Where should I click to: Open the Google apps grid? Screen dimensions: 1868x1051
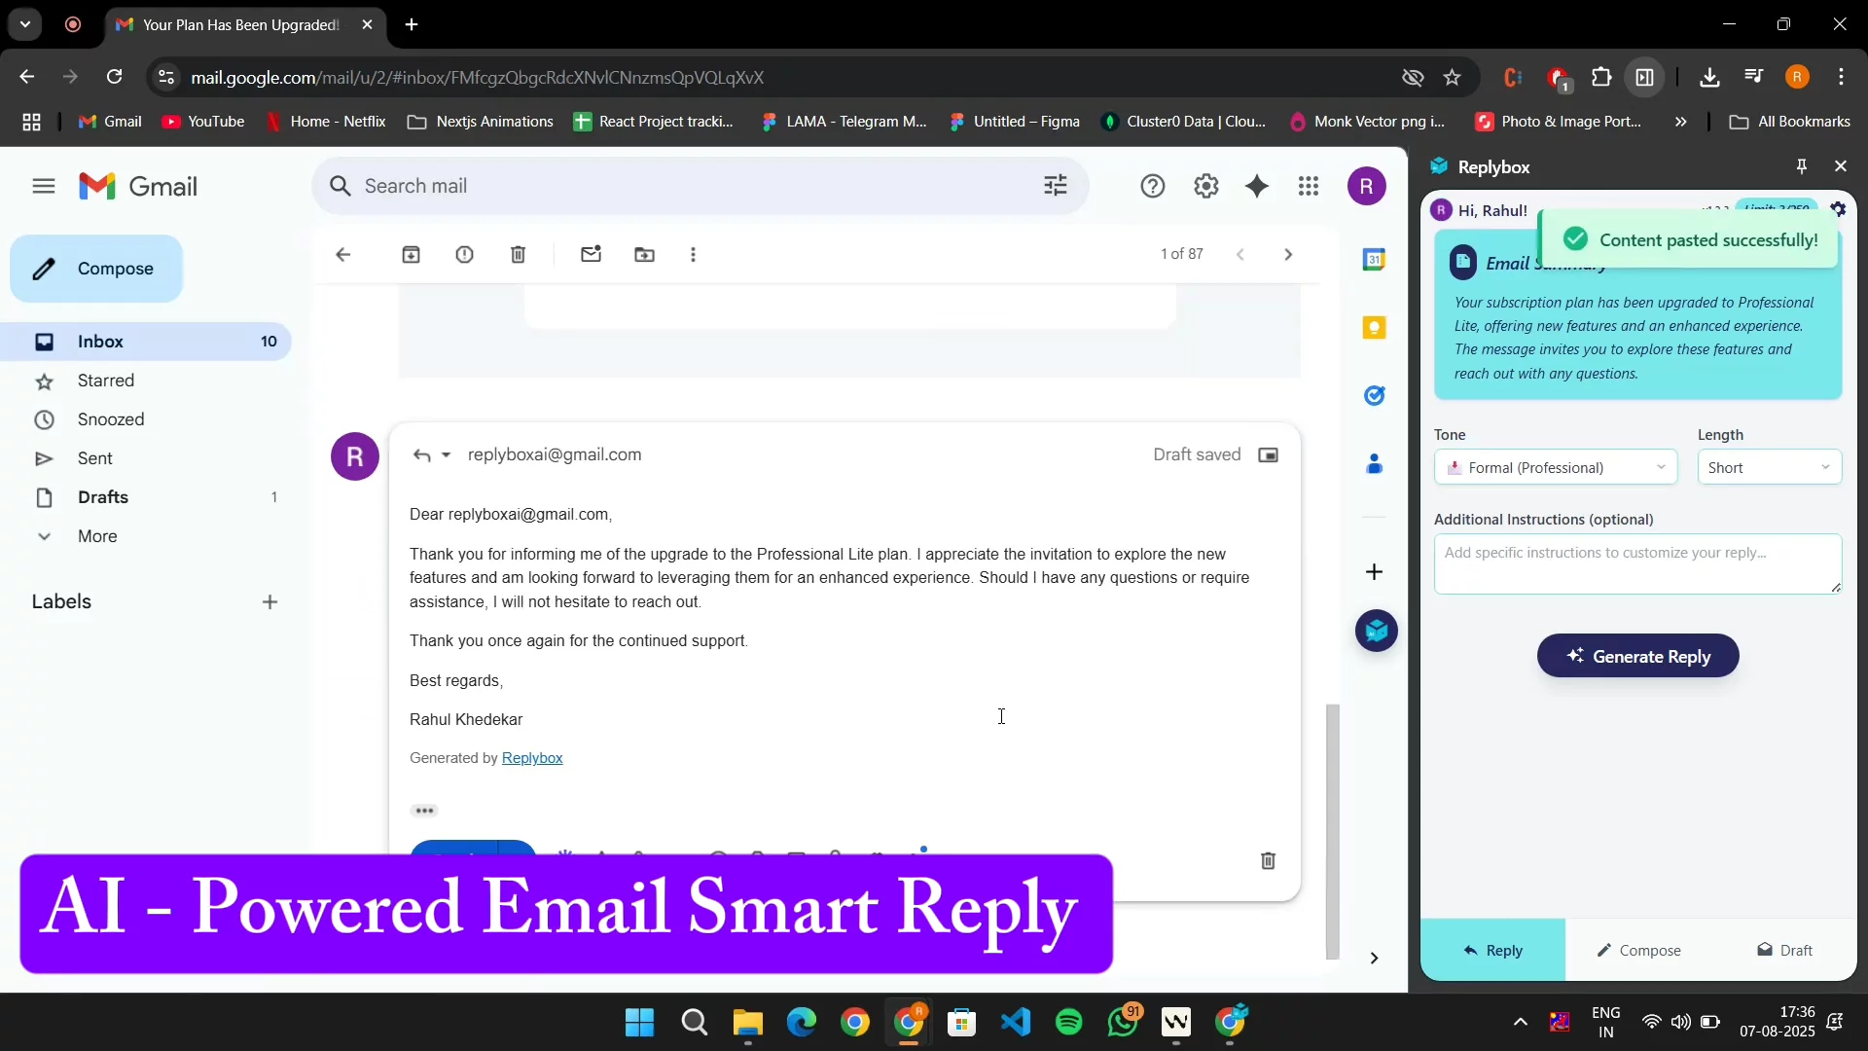click(x=1309, y=185)
